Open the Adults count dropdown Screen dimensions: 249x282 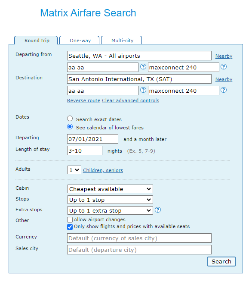click(x=74, y=170)
